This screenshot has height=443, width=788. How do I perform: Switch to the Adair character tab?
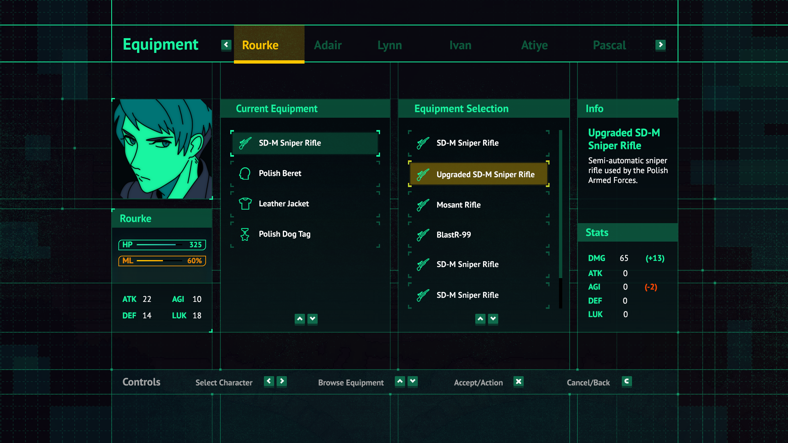(x=328, y=45)
